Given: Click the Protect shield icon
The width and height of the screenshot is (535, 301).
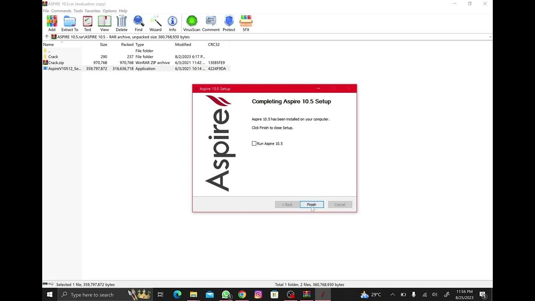Looking at the screenshot, I should (229, 23).
